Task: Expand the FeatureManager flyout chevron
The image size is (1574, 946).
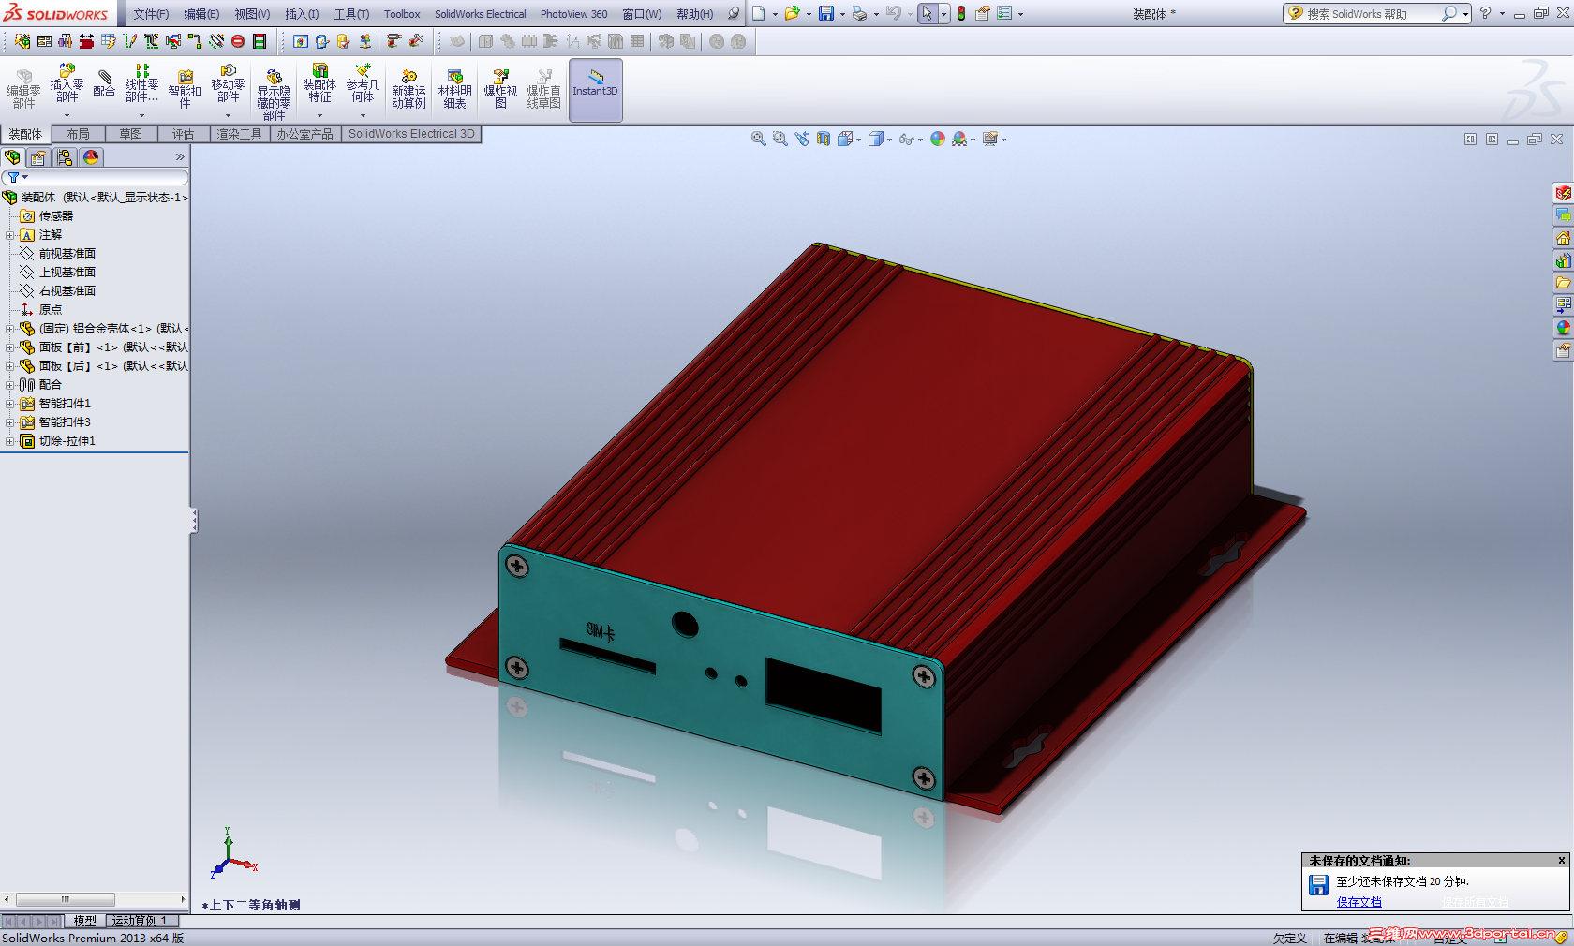Action: click(180, 157)
